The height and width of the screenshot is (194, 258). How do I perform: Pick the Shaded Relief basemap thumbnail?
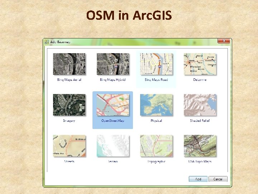tap(200, 105)
